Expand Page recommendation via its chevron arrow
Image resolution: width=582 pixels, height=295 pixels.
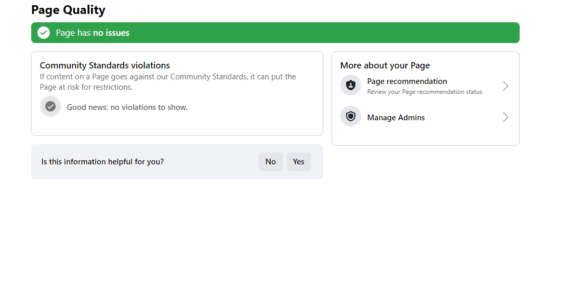click(505, 86)
